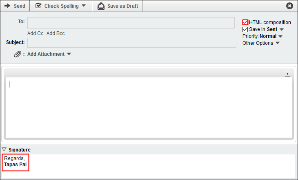
Task: Close the compose window with X icon
Action: point(289,6)
